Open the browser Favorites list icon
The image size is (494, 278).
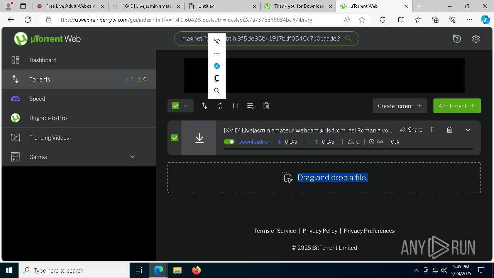(x=418, y=20)
